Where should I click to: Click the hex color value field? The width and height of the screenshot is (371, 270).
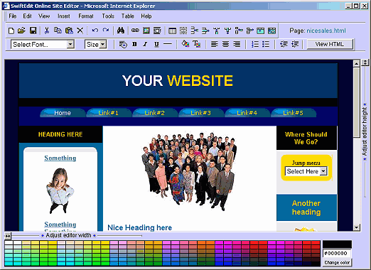coord(336,253)
